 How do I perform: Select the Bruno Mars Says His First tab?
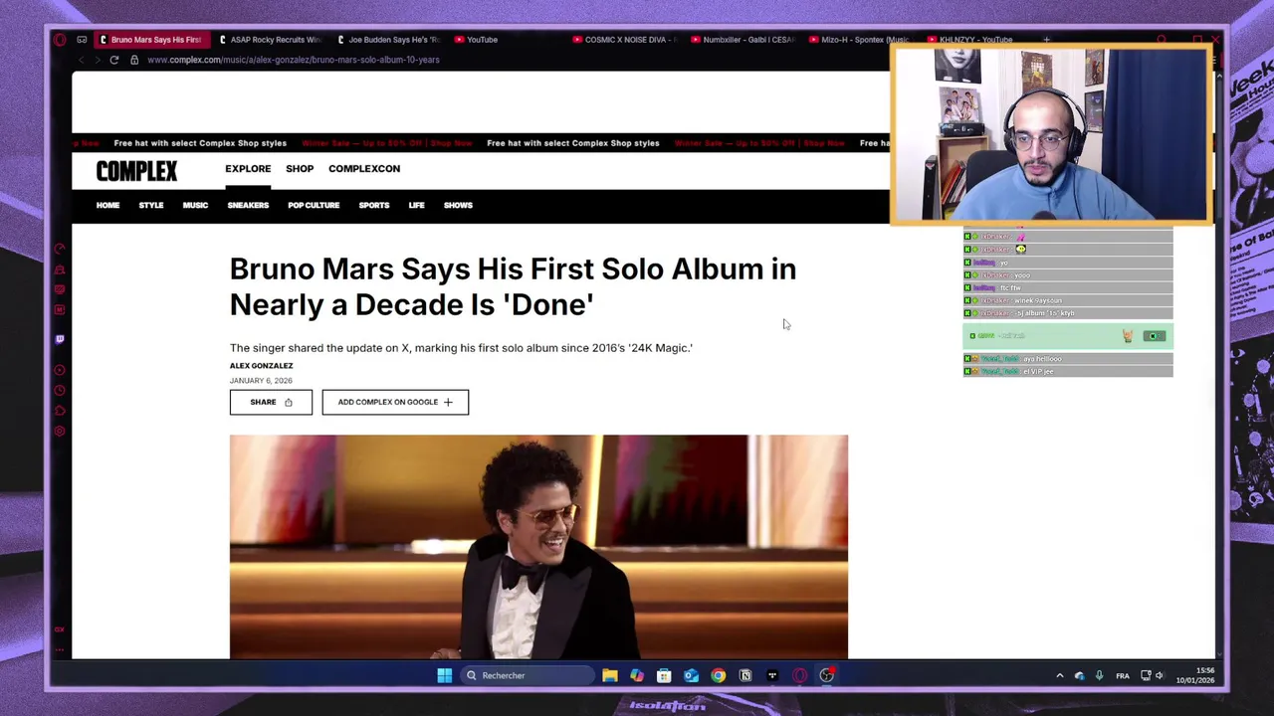(x=151, y=40)
